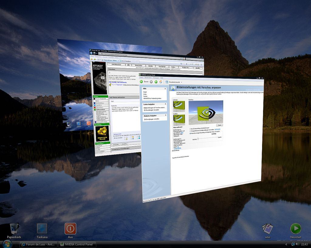Open the Erweiterte Ansicht dropdown arrow
Image resolution: width=311 pixels, height=248 pixels.
(x=182, y=82)
